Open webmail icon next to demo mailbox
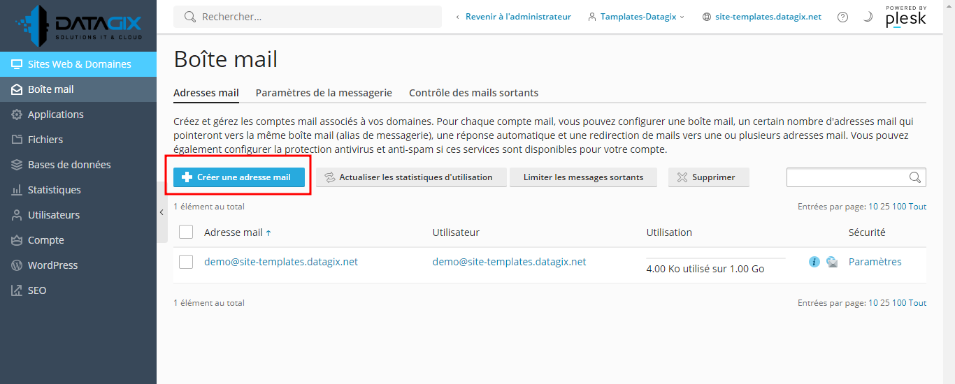Screen dimensions: 955x384 (831, 263)
